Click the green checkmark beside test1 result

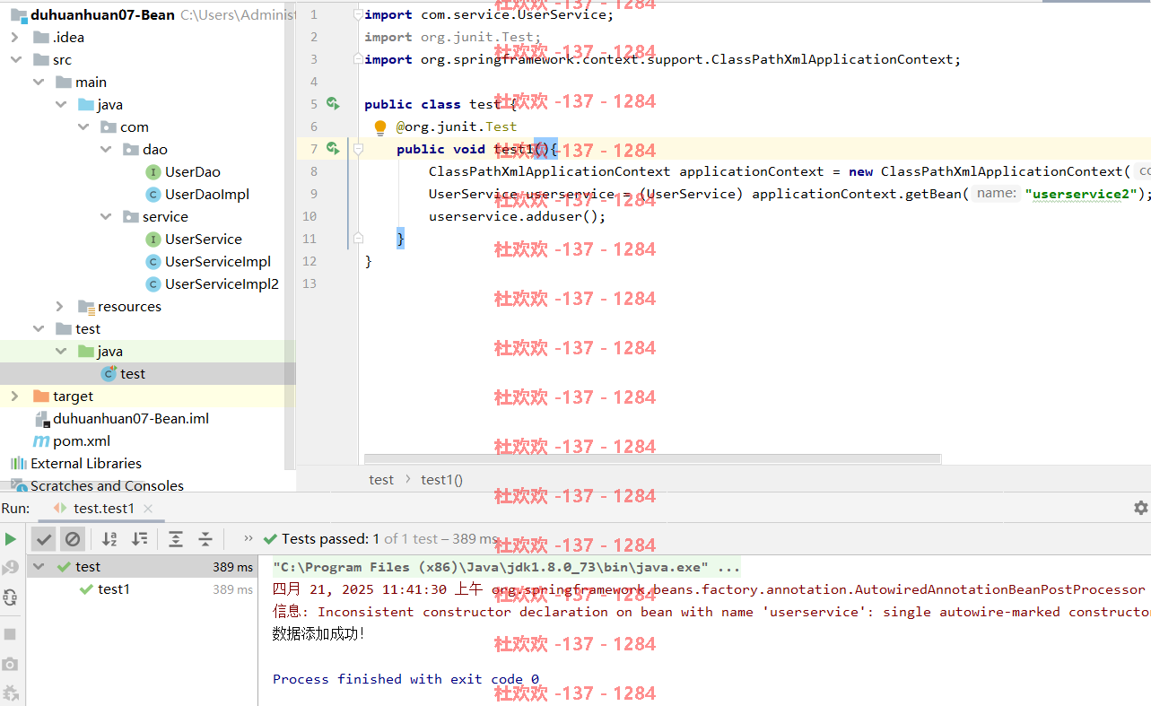pos(86,589)
